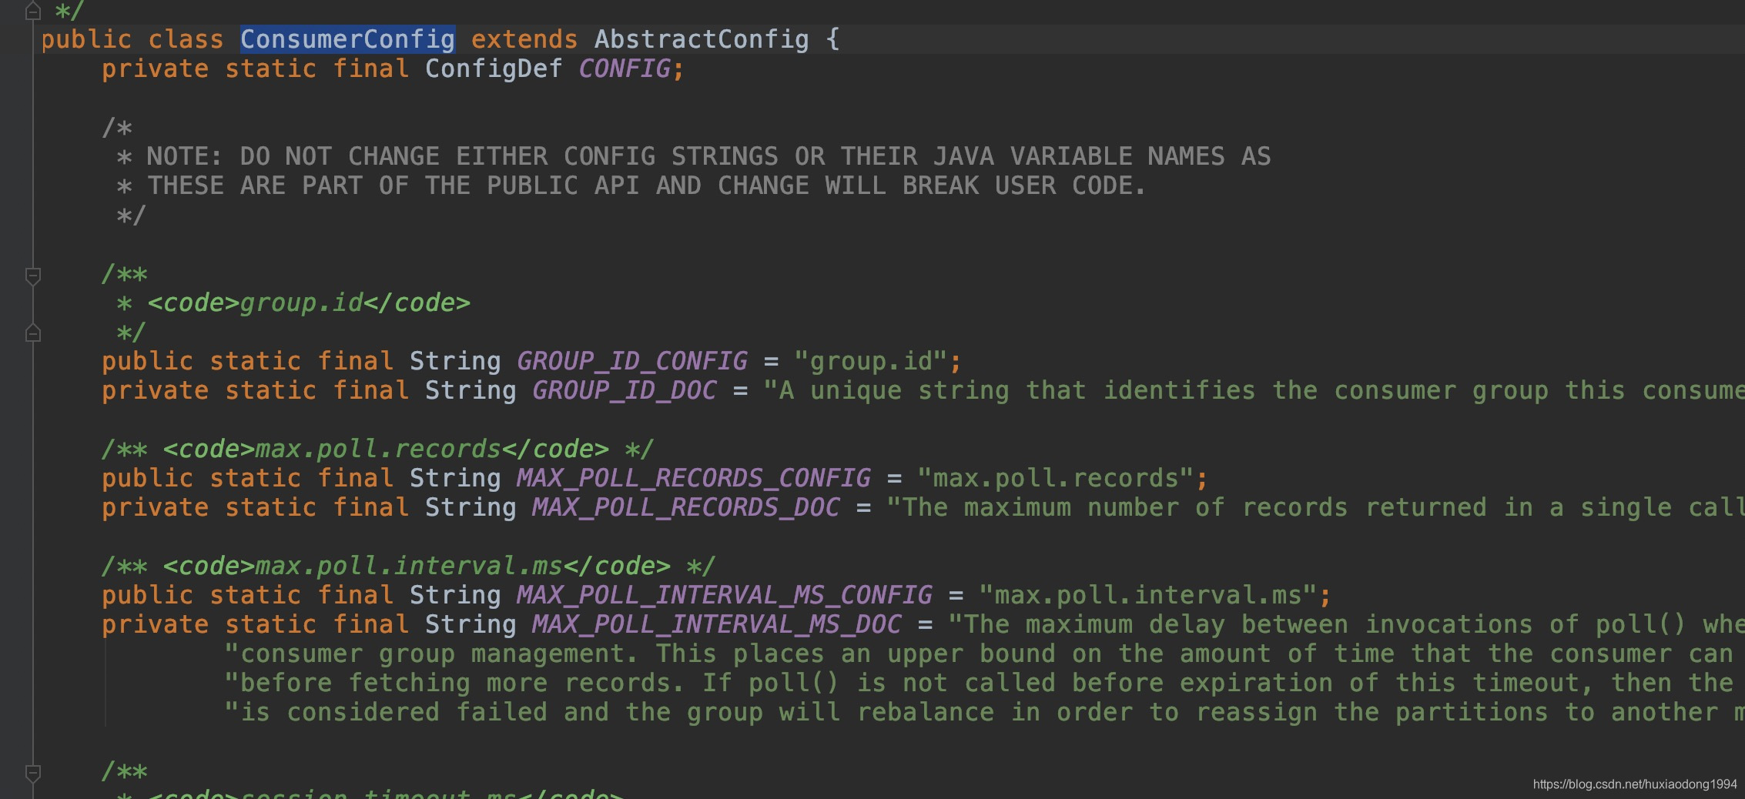
Task: Collapse the session.timeout.ms Javadoc fold marker
Action: [x=33, y=772]
